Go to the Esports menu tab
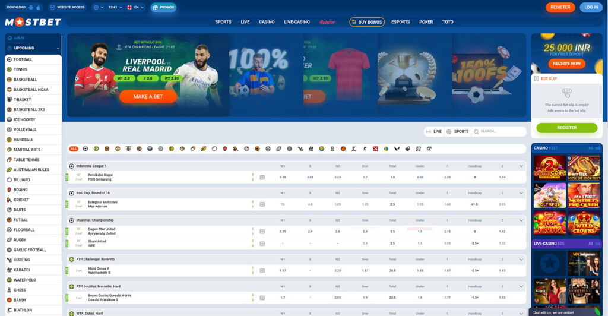This screenshot has height=316, width=608. click(400, 22)
